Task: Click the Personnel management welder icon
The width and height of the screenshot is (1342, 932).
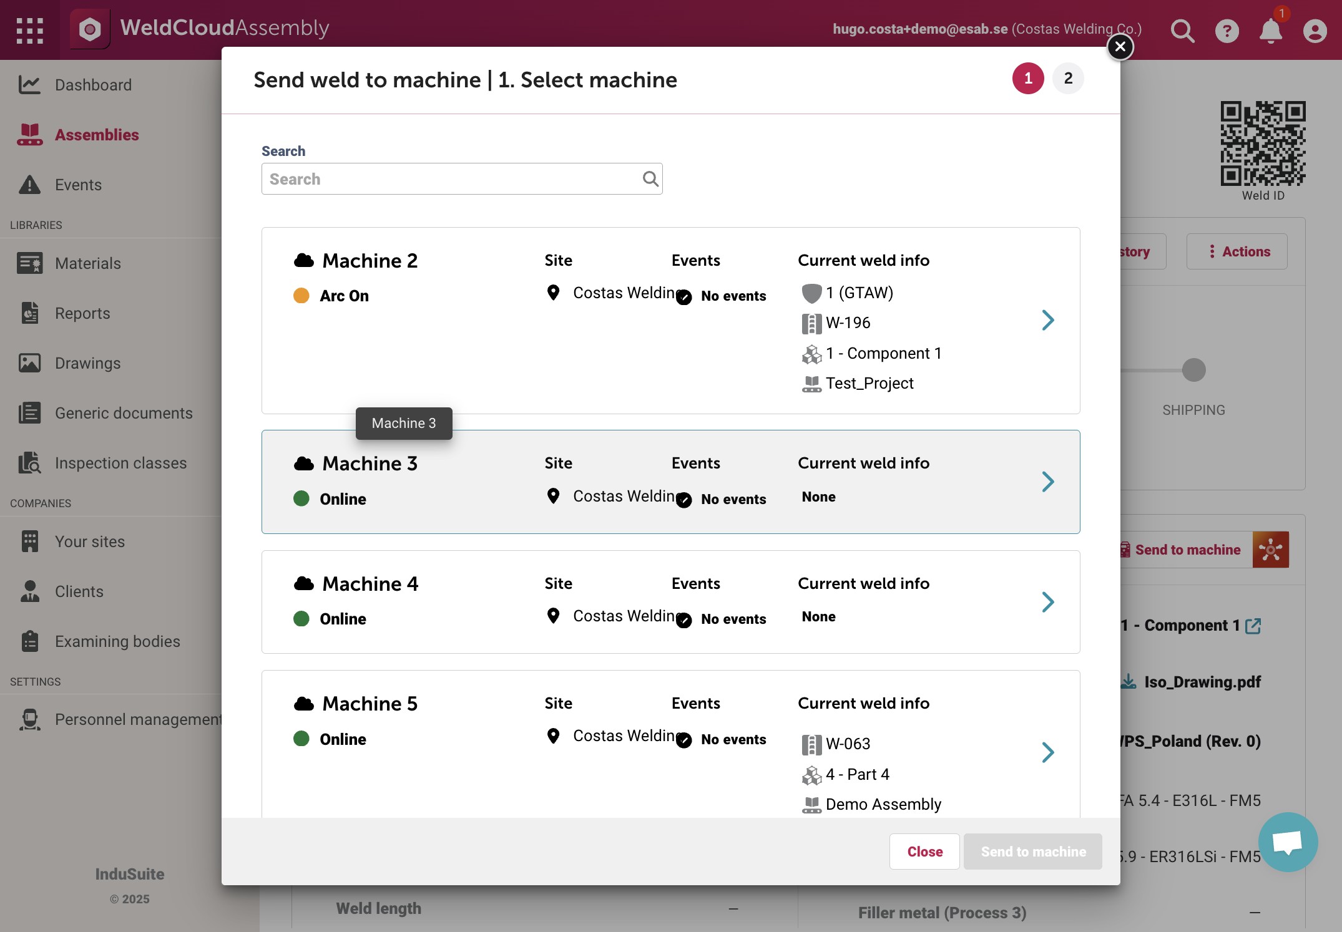Action: point(29,719)
